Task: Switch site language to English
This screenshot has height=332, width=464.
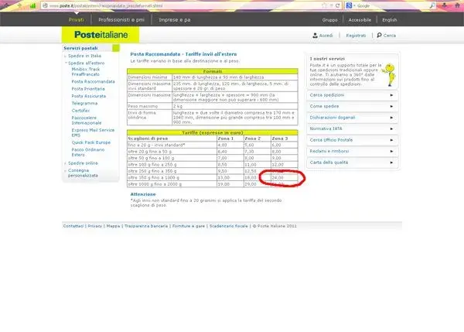Action: 390,20
